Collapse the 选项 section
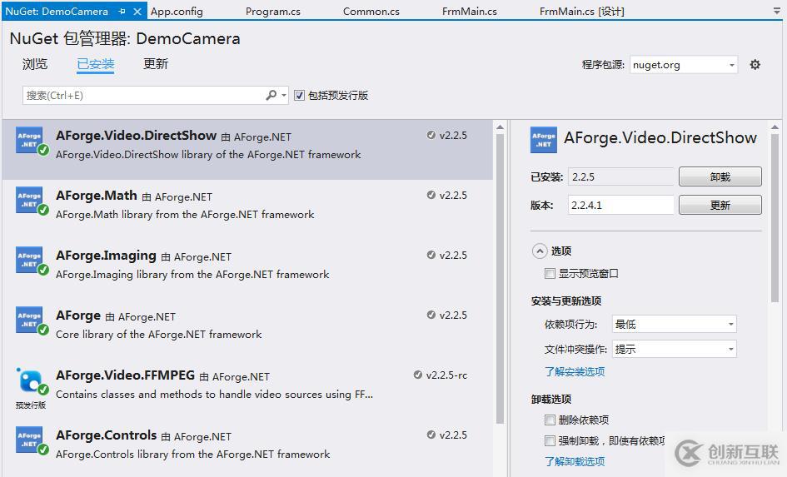Viewport: 787px width, 477px height. [540, 251]
